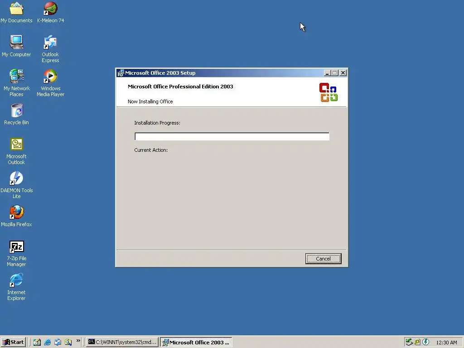Click 'Microsoft Office Professional Edition 2003' heading
Viewport: 464px width, 348px height.
[180, 87]
